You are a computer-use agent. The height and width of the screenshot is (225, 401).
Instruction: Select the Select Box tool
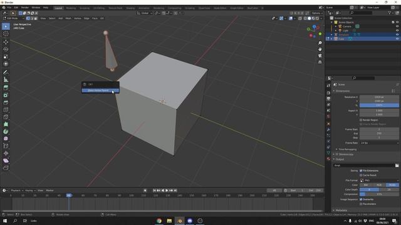click(6, 26)
